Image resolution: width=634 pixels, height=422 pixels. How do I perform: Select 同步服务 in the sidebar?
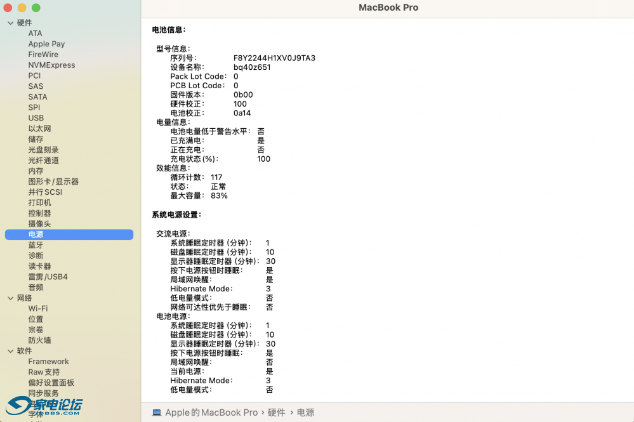43,393
